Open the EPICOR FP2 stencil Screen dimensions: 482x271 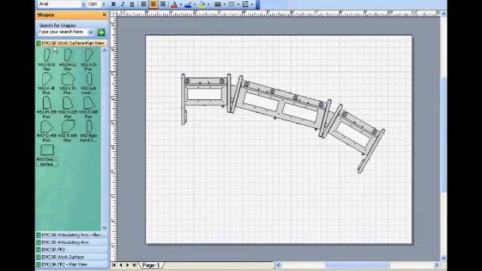click(72, 249)
